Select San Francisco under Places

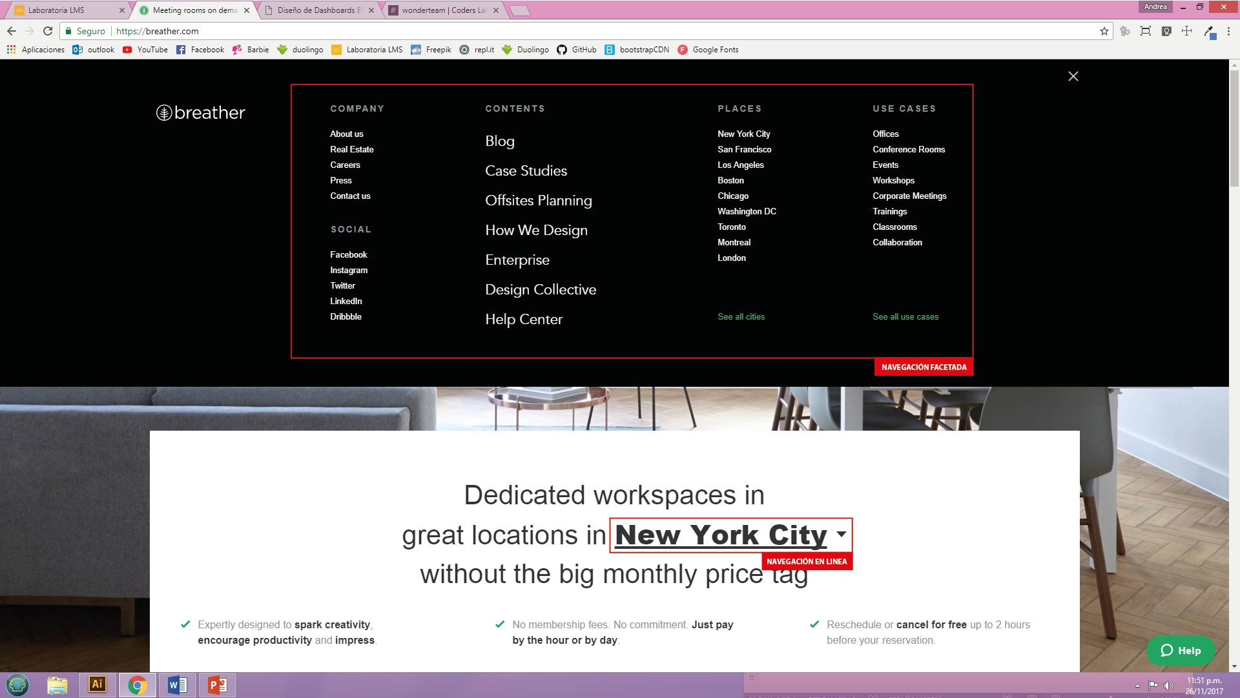[x=744, y=149]
